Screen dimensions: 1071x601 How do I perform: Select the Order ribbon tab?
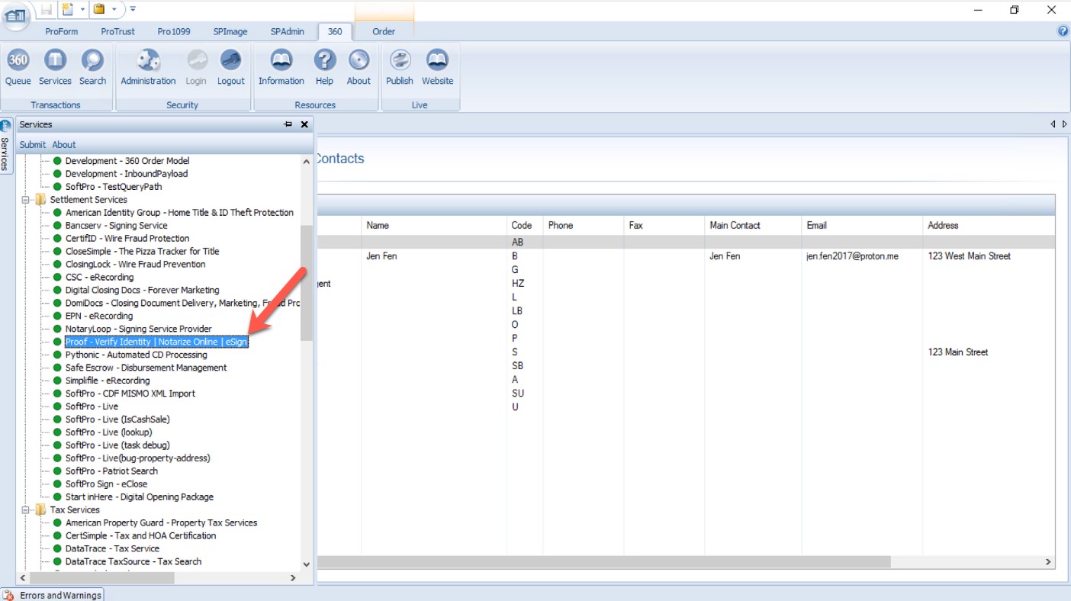384,31
